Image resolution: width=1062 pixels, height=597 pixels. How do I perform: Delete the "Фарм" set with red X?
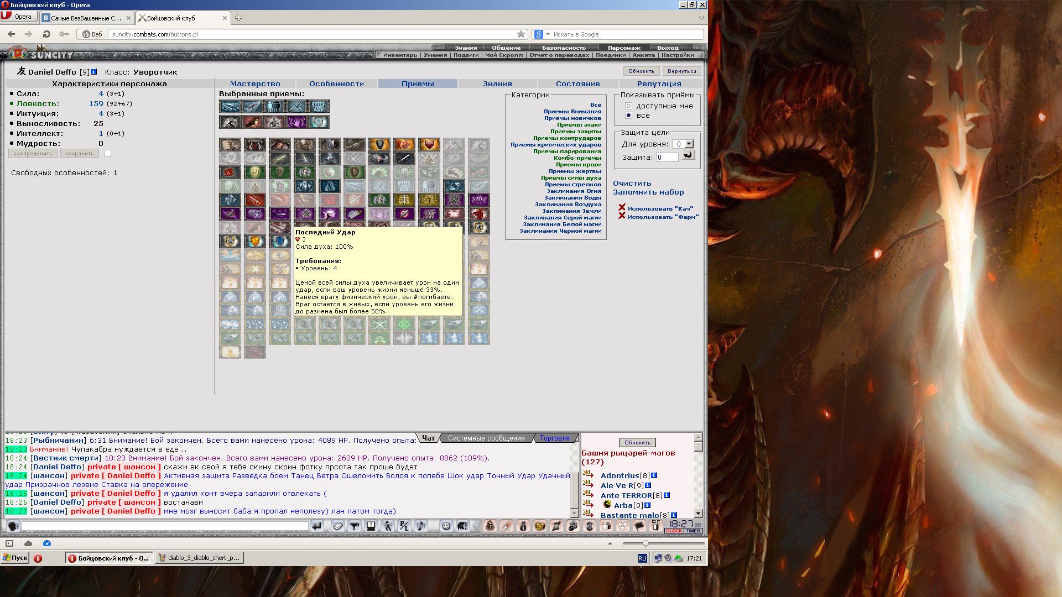[x=622, y=216]
